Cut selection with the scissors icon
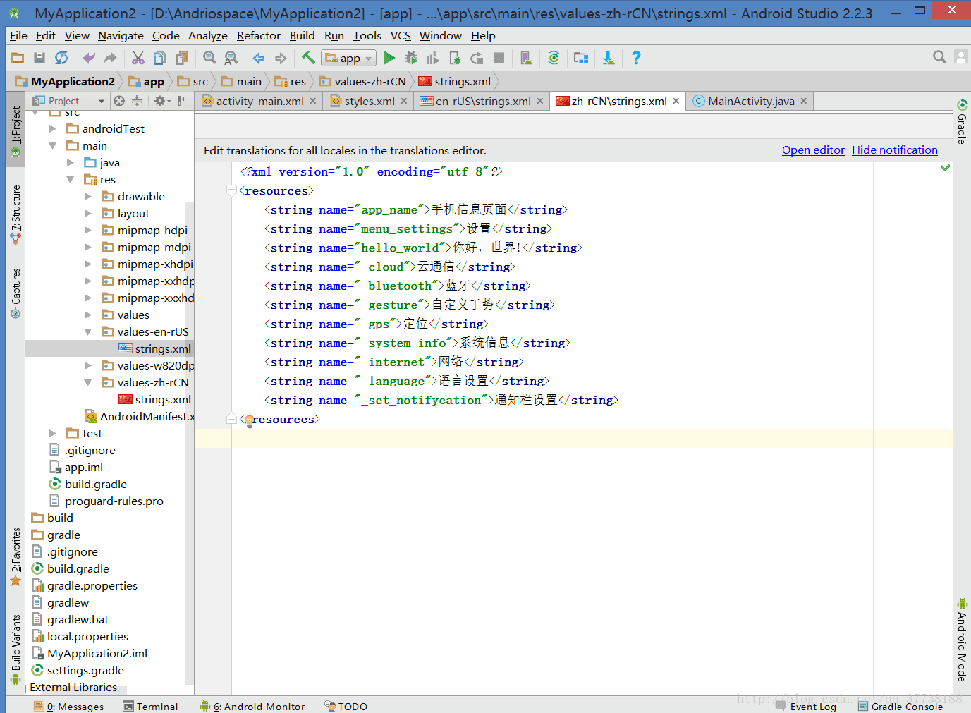Viewport: 971px width, 713px height. point(138,58)
